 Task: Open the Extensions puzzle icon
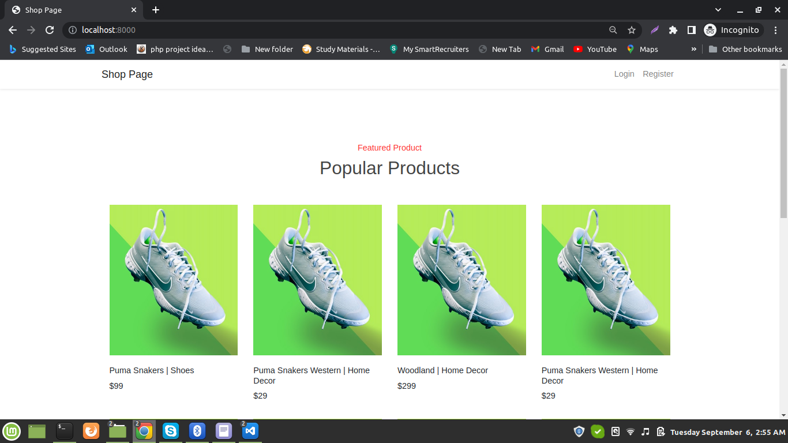[673, 30]
